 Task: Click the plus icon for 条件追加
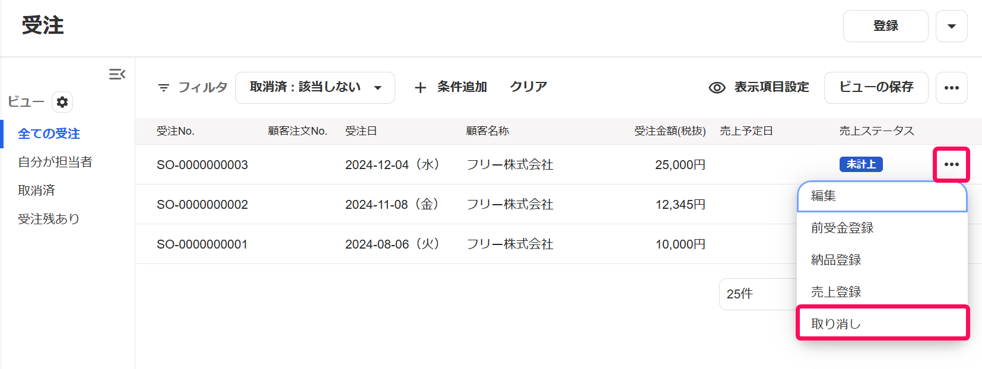420,88
